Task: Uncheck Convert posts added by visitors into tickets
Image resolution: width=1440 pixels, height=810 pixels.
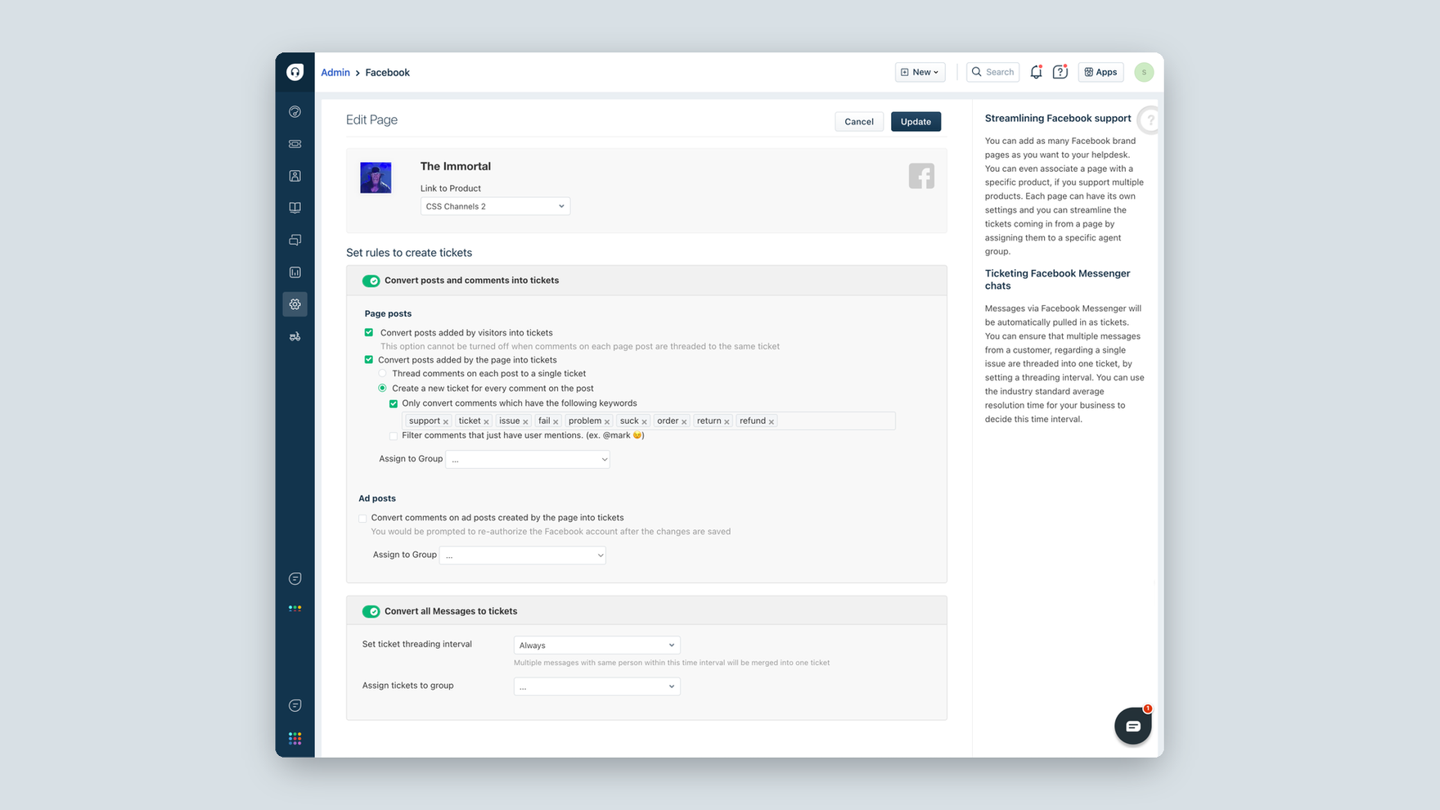Action: [369, 332]
